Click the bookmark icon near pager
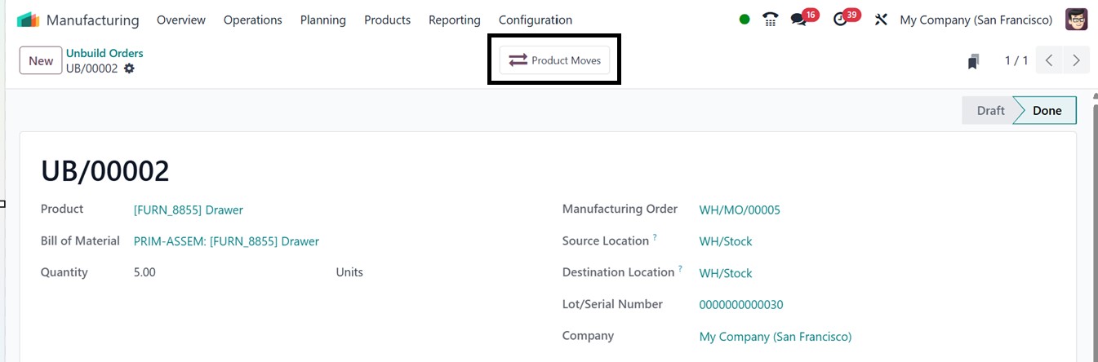 click(973, 61)
